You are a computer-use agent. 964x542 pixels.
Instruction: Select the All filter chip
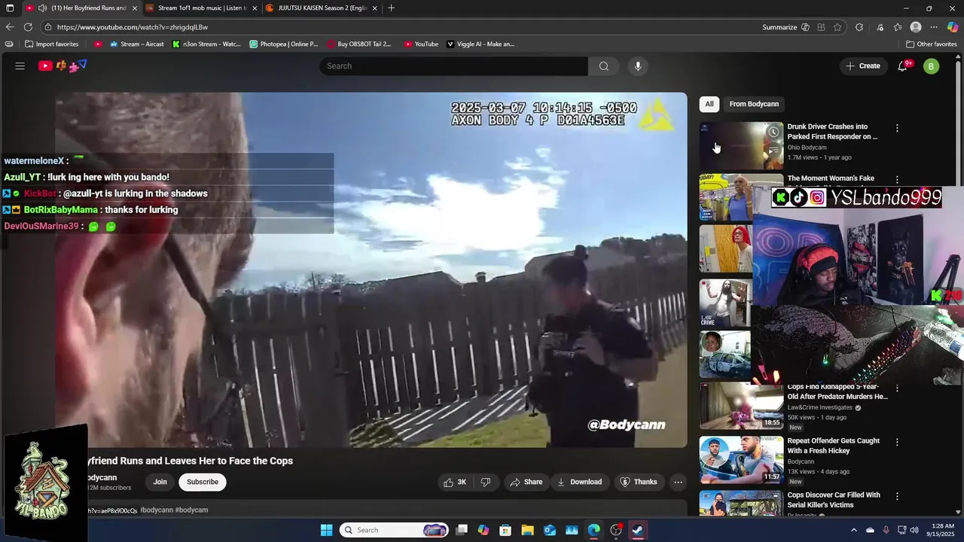[x=709, y=104]
